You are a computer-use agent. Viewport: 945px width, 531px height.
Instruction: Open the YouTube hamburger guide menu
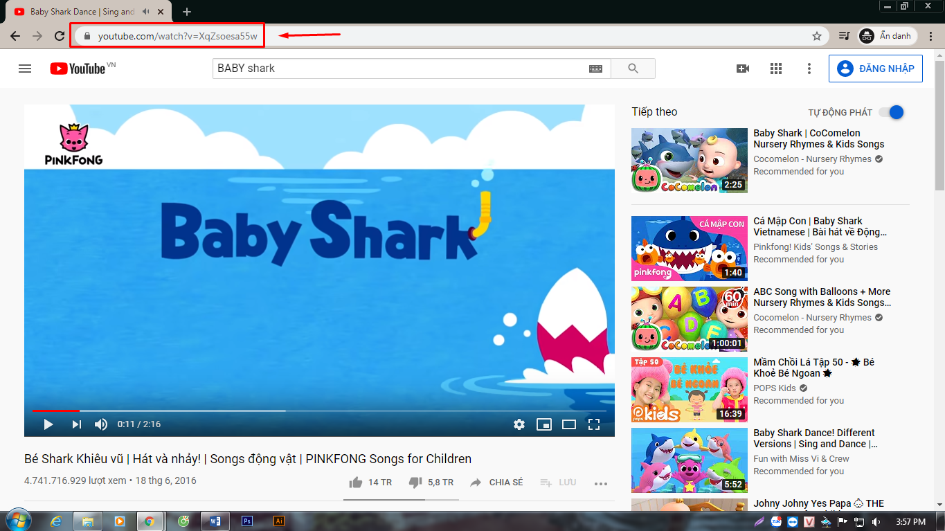pos(25,69)
